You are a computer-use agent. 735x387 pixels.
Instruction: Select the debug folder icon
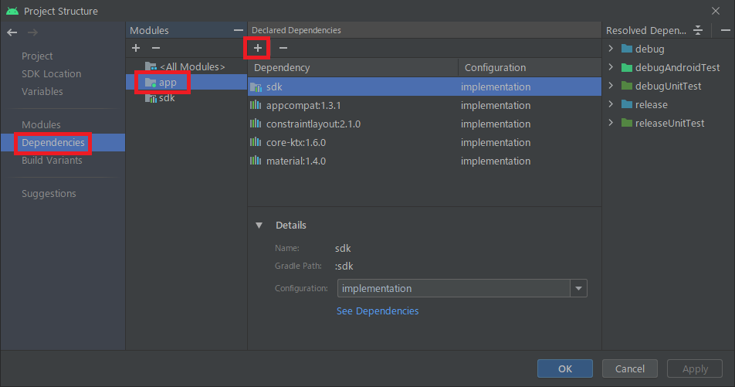coord(627,49)
